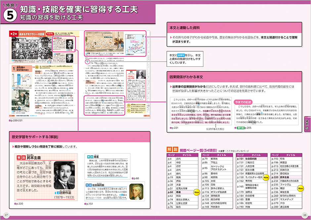Screen dimensions: 311x220
Task: Click the p.60 caption beside the 寄進 card
Action: [135, 178]
